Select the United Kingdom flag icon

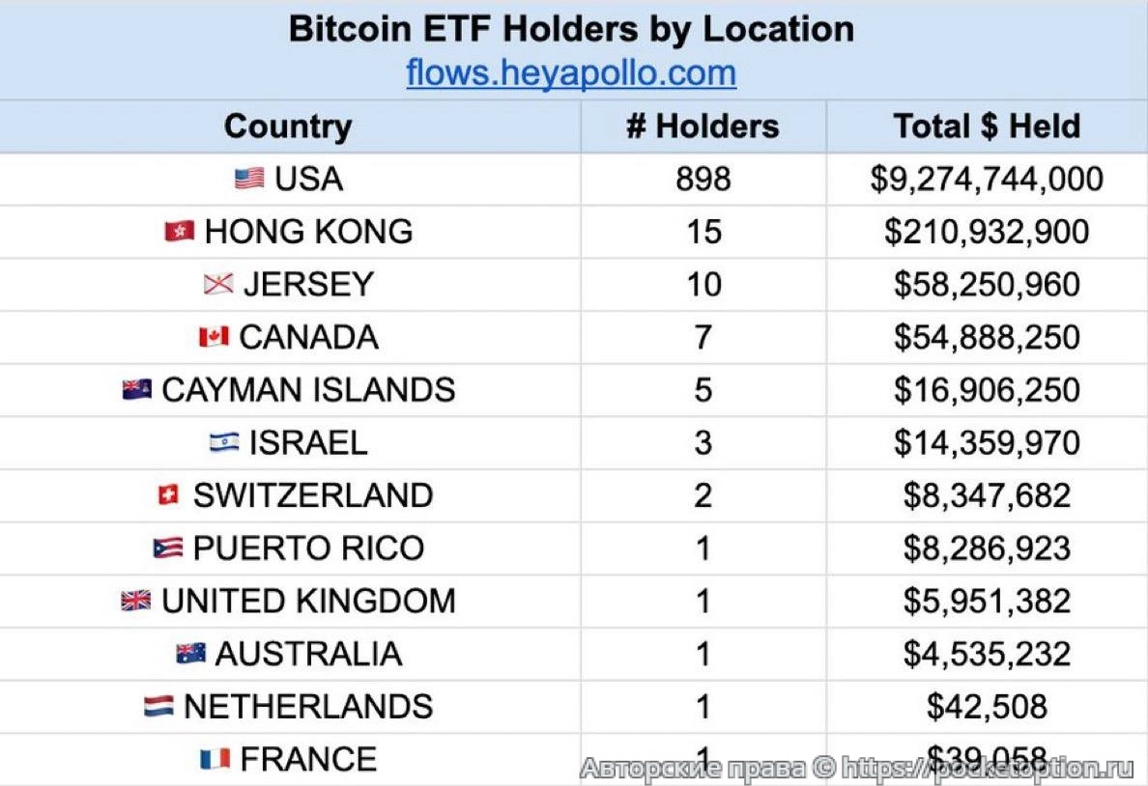(136, 601)
